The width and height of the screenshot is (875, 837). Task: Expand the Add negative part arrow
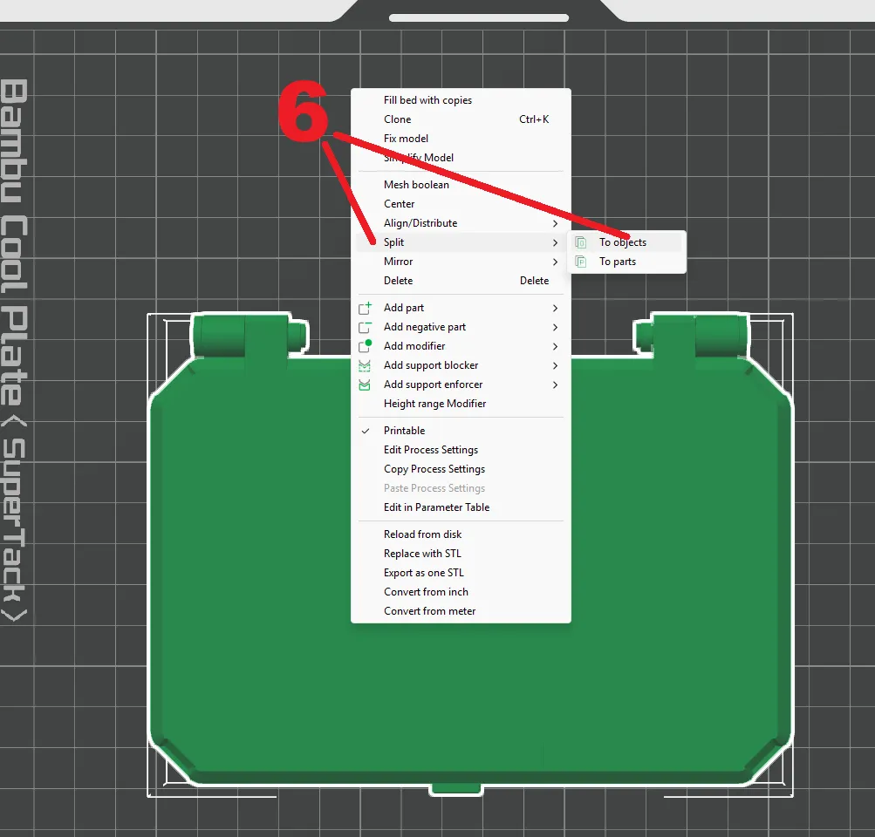click(x=555, y=327)
